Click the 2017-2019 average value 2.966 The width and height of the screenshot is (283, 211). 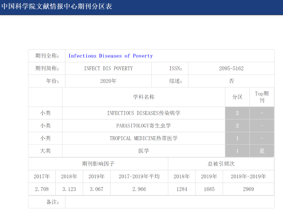click(139, 189)
